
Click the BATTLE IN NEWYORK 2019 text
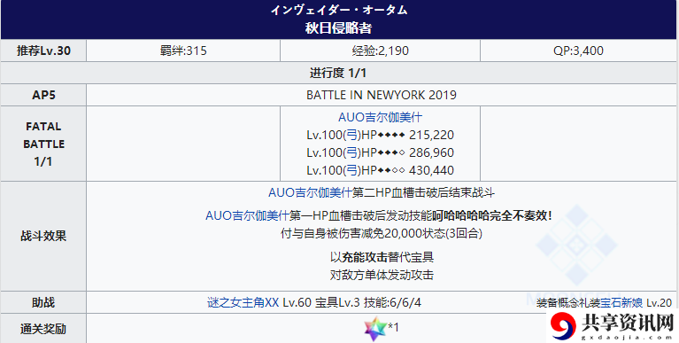(382, 95)
